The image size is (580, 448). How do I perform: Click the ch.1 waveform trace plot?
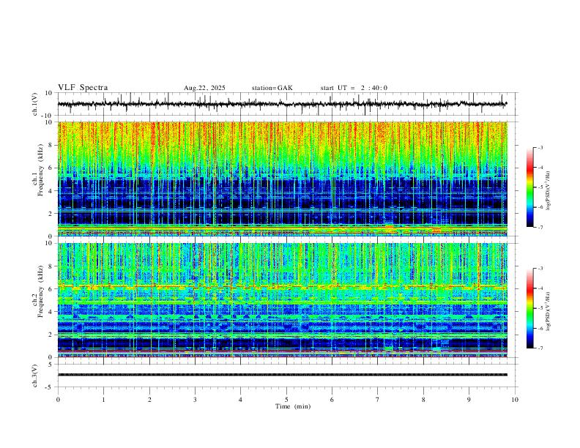pyautogui.click(x=282, y=104)
